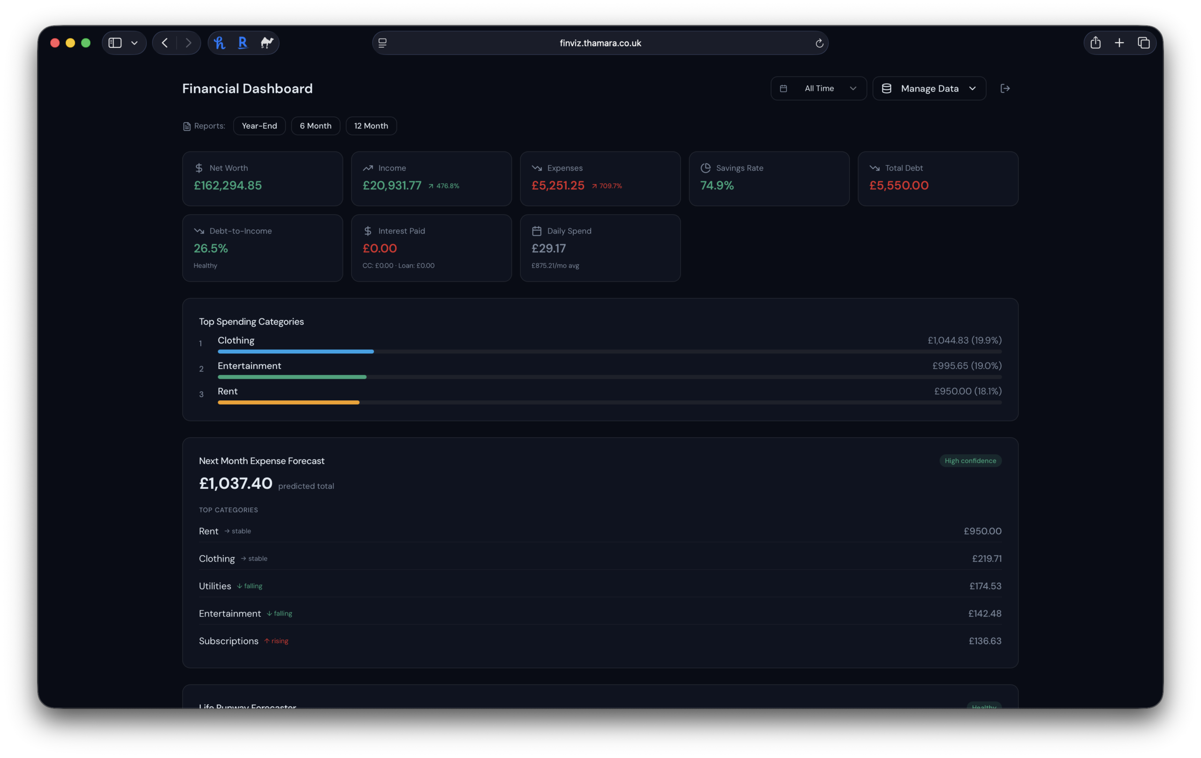The width and height of the screenshot is (1201, 758).
Task: Toggle the reader view icon in the address bar
Action: 382,43
